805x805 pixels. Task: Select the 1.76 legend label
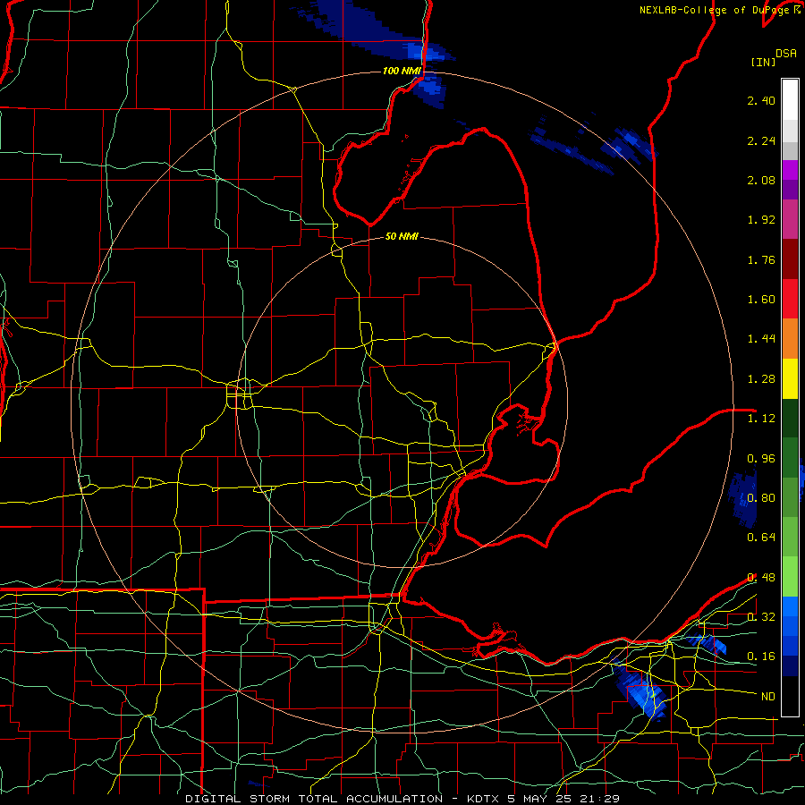761,259
